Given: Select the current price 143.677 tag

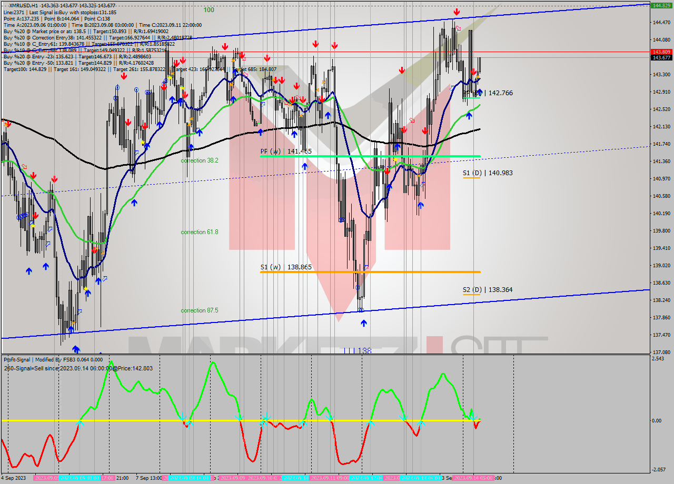Looking at the screenshot, I should (661, 58).
